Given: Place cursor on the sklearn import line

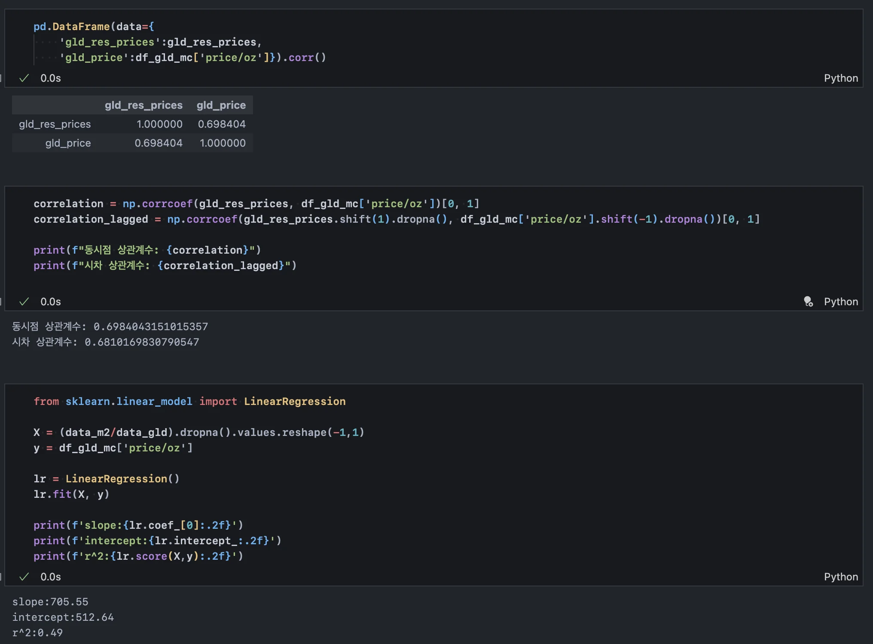Looking at the screenshot, I should pos(189,402).
